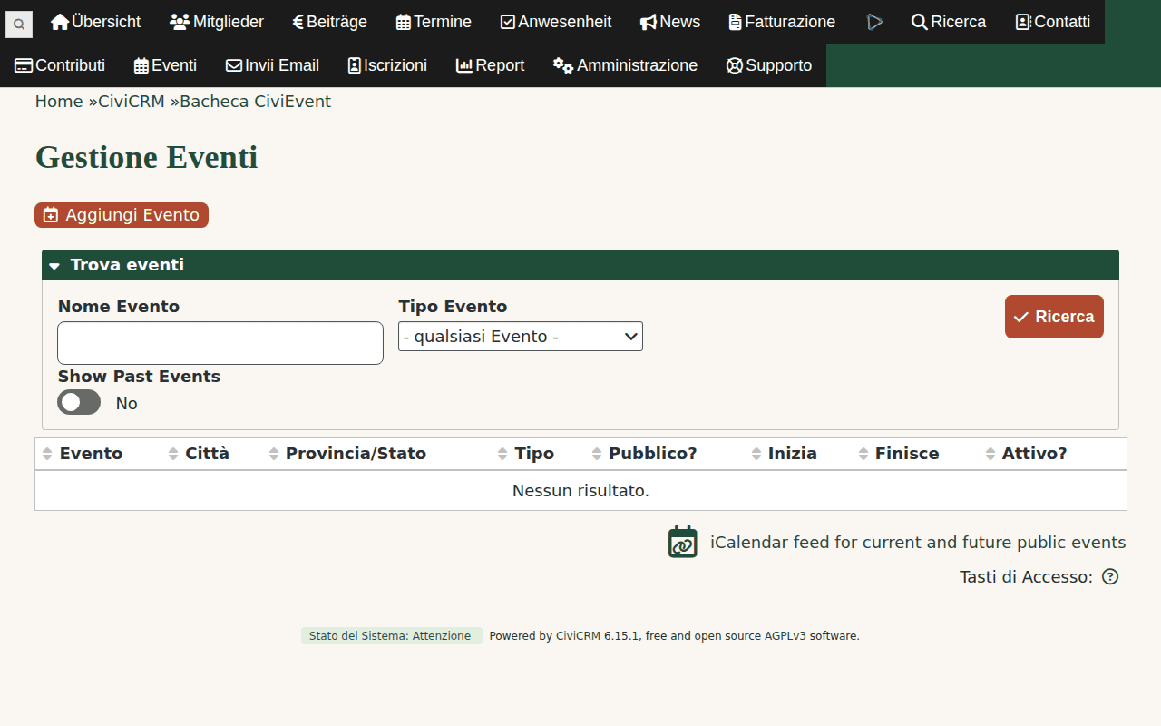
Task: Open the Fatturazione menu
Action: (x=782, y=22)
